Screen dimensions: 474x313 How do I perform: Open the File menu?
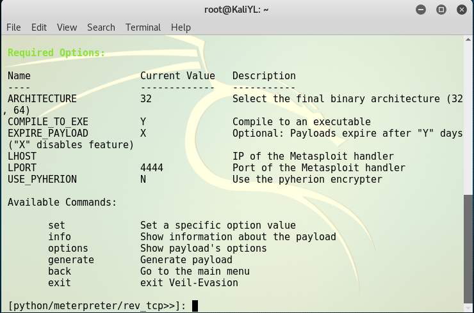point(13,27)
